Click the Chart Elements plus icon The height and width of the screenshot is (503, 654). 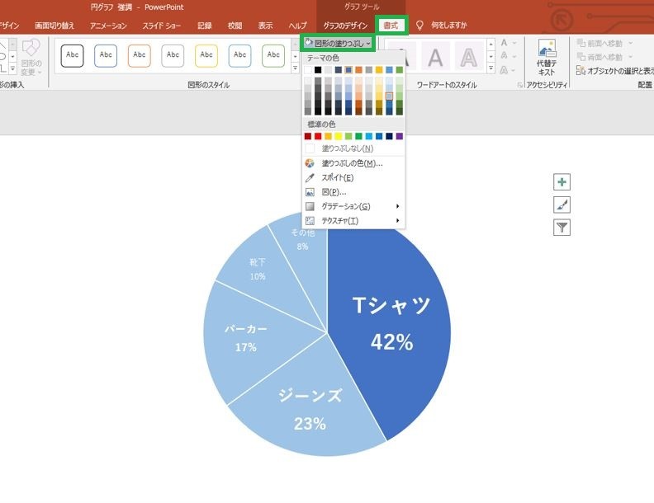point(562,182)
